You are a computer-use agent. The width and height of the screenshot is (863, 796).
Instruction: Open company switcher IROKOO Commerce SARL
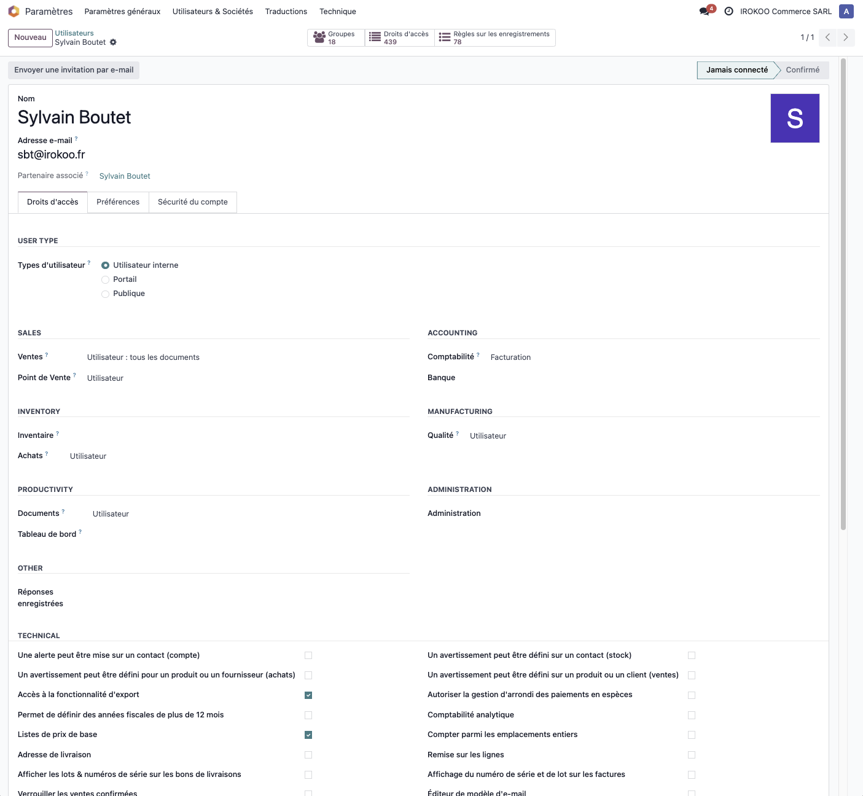pyautogui.click(x=786, y=11)
